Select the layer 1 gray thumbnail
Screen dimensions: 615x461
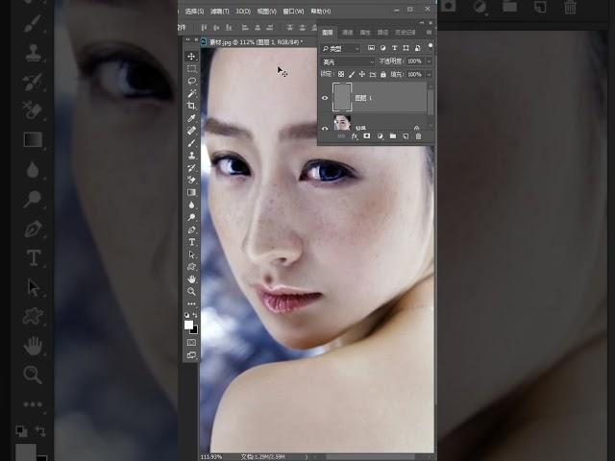[343, 96]
